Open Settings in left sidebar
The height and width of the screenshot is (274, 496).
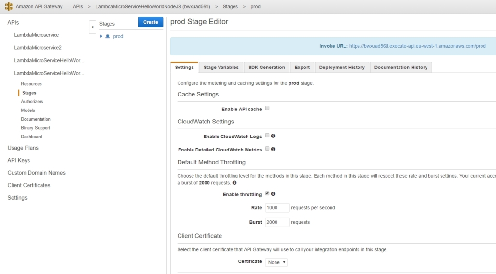click(17, 198)
